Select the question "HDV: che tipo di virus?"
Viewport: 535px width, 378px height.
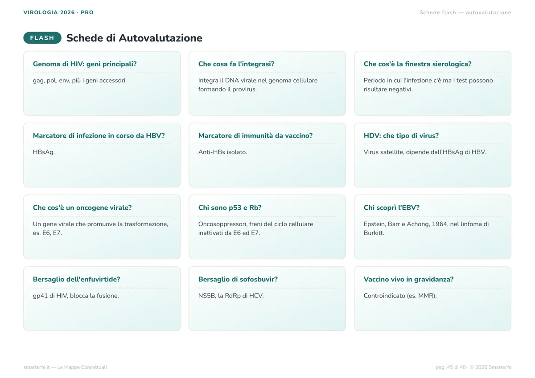401,136
